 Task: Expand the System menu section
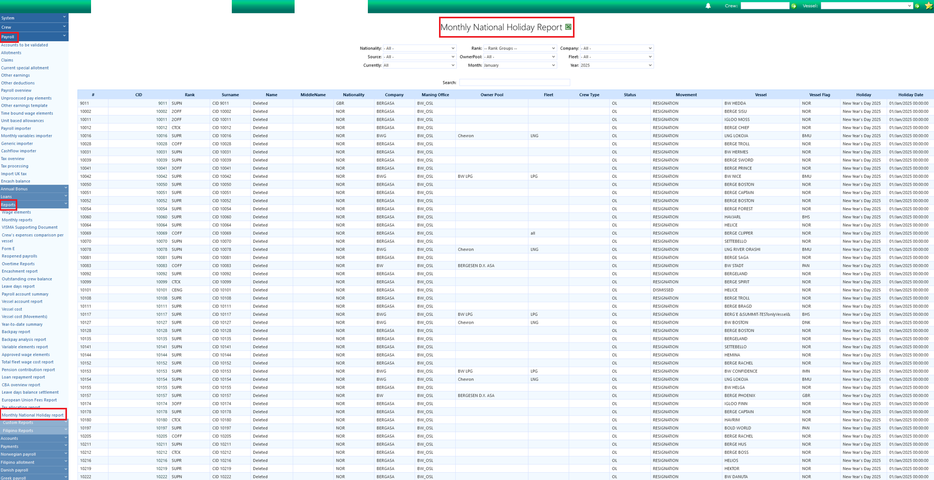point(33,18)
